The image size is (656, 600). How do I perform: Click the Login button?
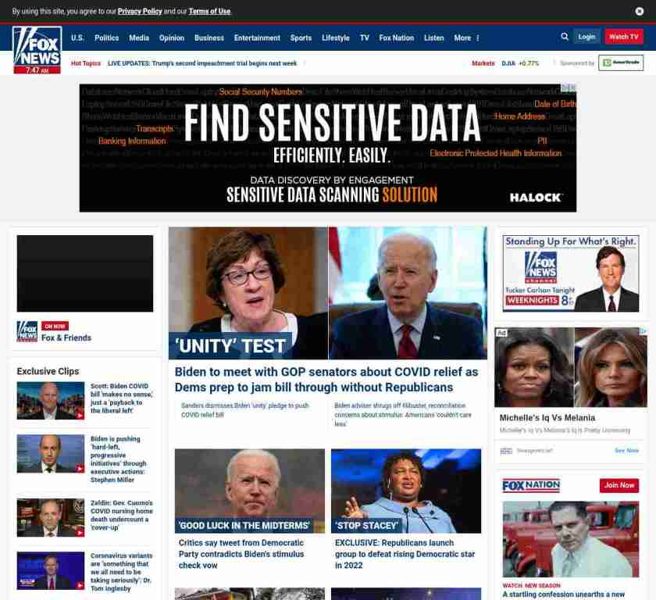pos(586,37)
